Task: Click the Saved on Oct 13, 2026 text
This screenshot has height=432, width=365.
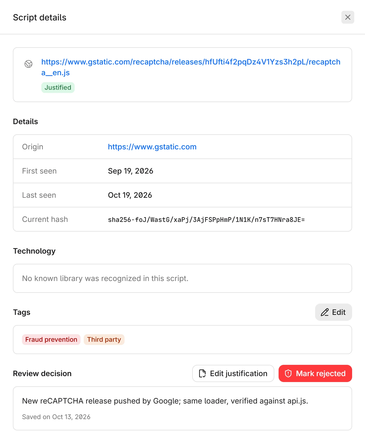Action: tap(56, 417)
